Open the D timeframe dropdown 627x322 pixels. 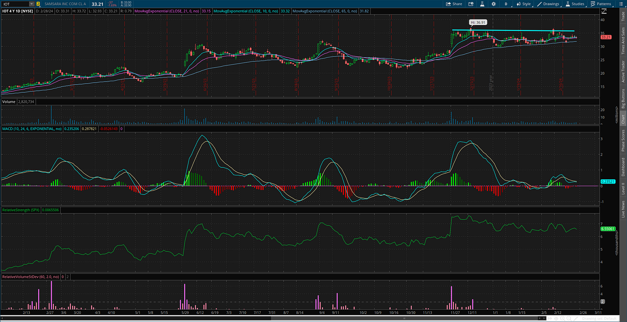[x=506, y=4]
